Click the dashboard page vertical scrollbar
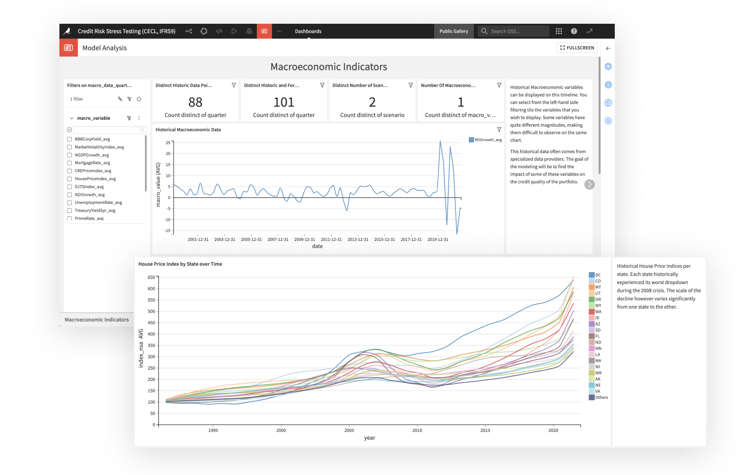The image size is (741, 475). pos(599,116)
